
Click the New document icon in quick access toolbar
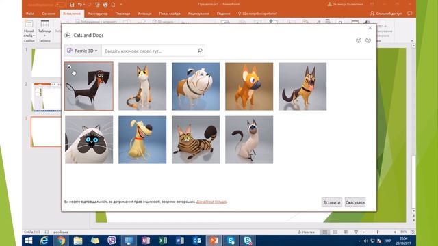tap(113, 5)
